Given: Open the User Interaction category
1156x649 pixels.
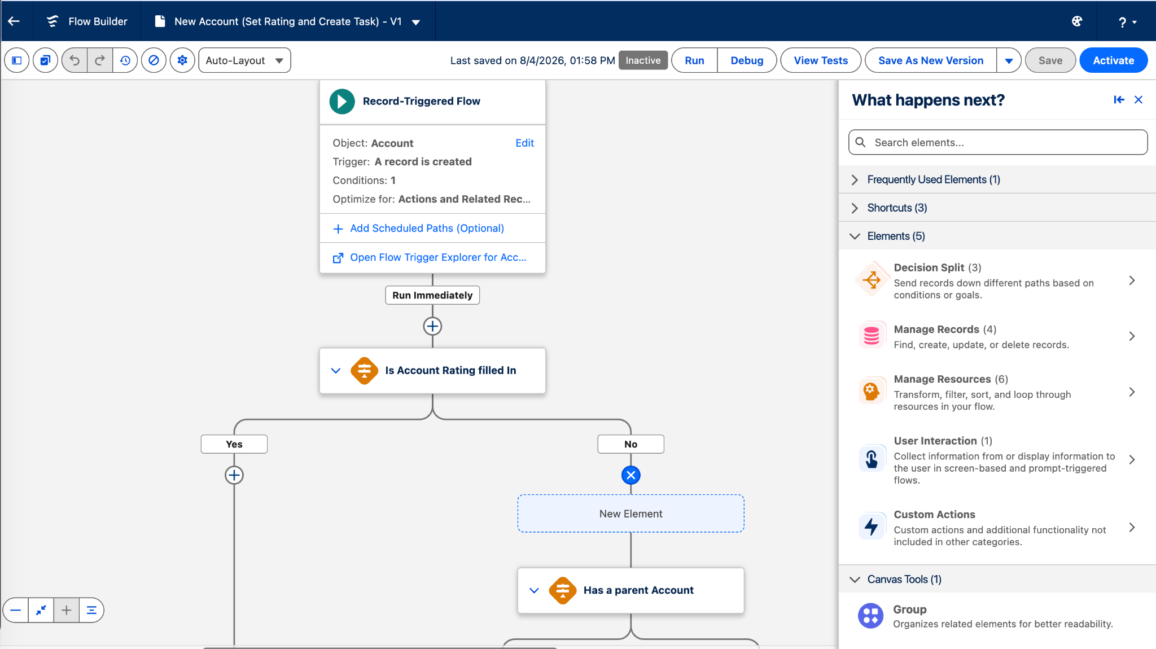Looking at the screenshot, I should pos(997,460).
